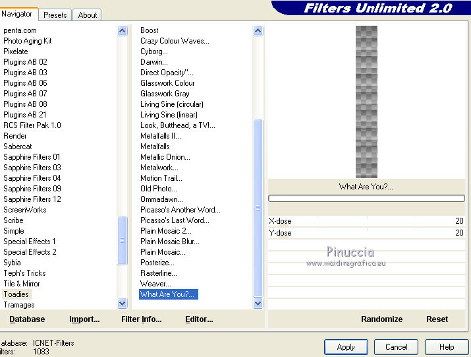Select RCS Filter Pak 1.0 category
Viewport: 471px width, 357px height.
coord(32,125)
